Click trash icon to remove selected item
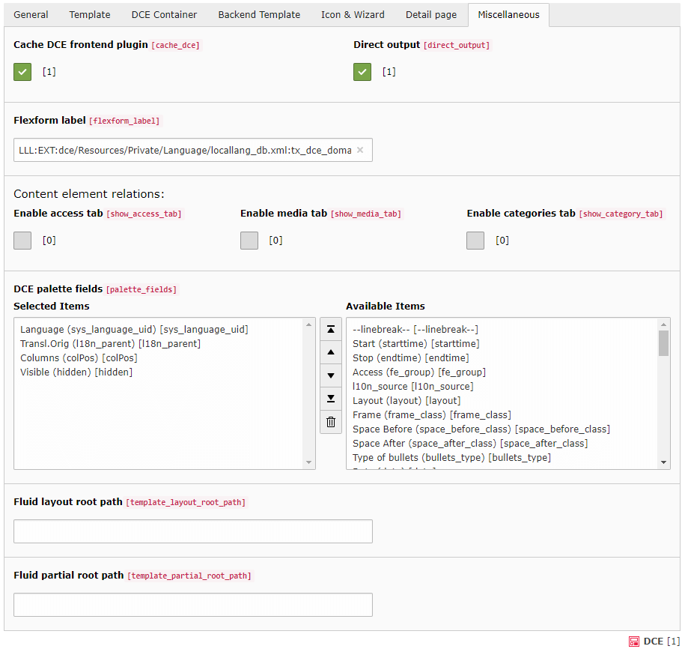This screenshot has height=655, width=685. [x=331, y=422]
